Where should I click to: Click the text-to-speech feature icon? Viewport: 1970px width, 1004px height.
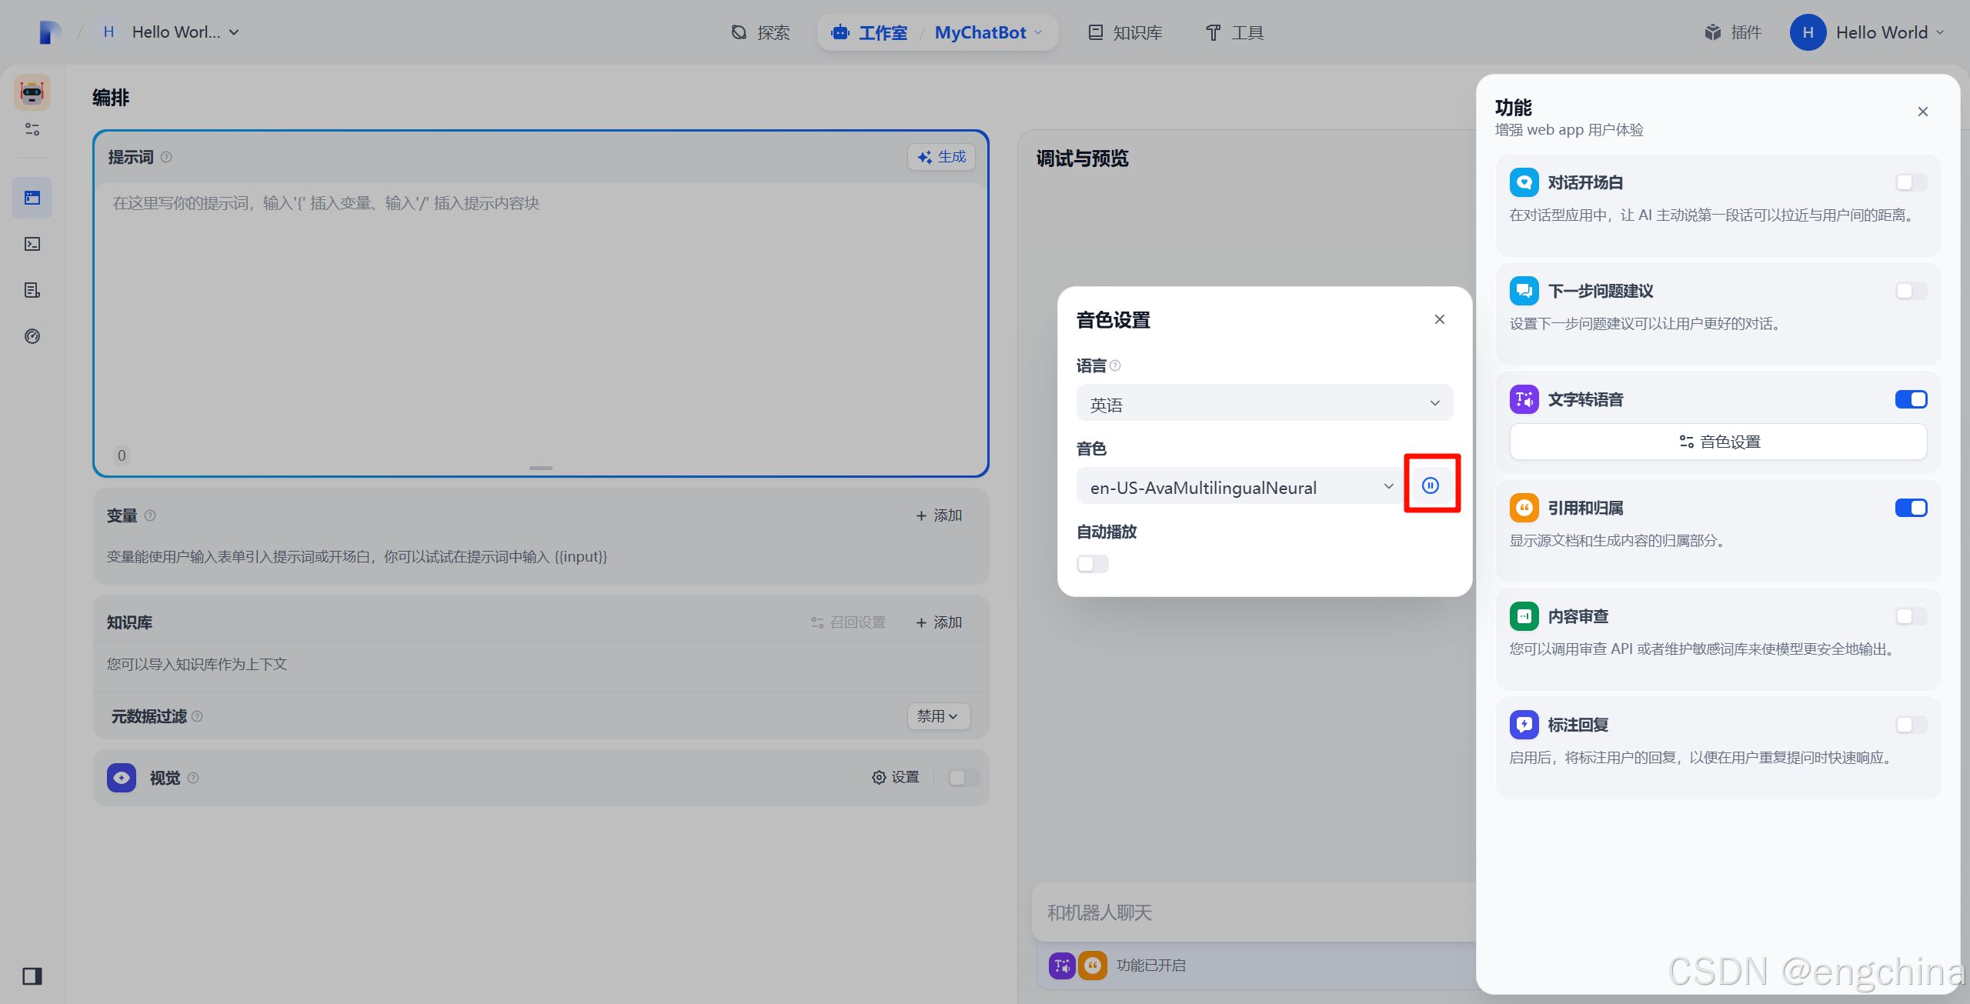[x=1524, y=399]
